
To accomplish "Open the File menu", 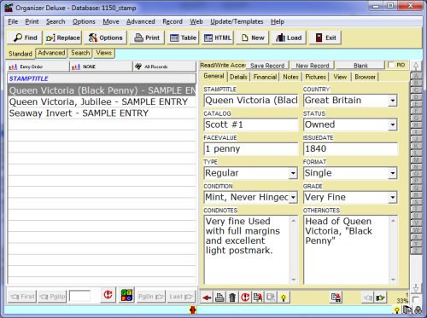I will (x=13, y=21).
